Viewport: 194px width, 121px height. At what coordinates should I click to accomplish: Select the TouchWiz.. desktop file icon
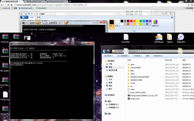(126, 38)
